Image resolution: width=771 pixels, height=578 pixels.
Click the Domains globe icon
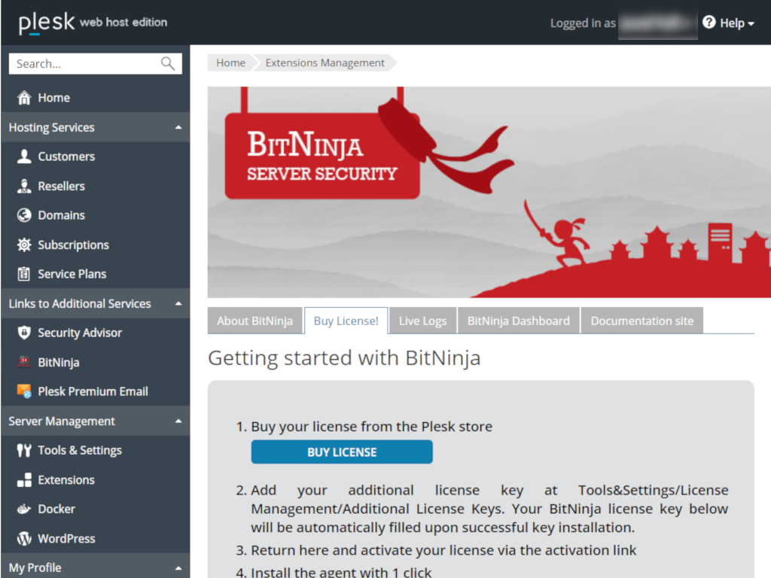point(24,215)
